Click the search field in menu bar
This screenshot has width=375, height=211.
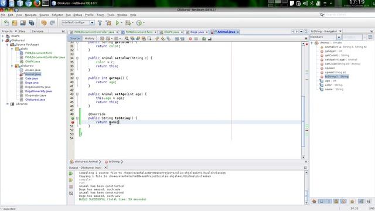347,15
